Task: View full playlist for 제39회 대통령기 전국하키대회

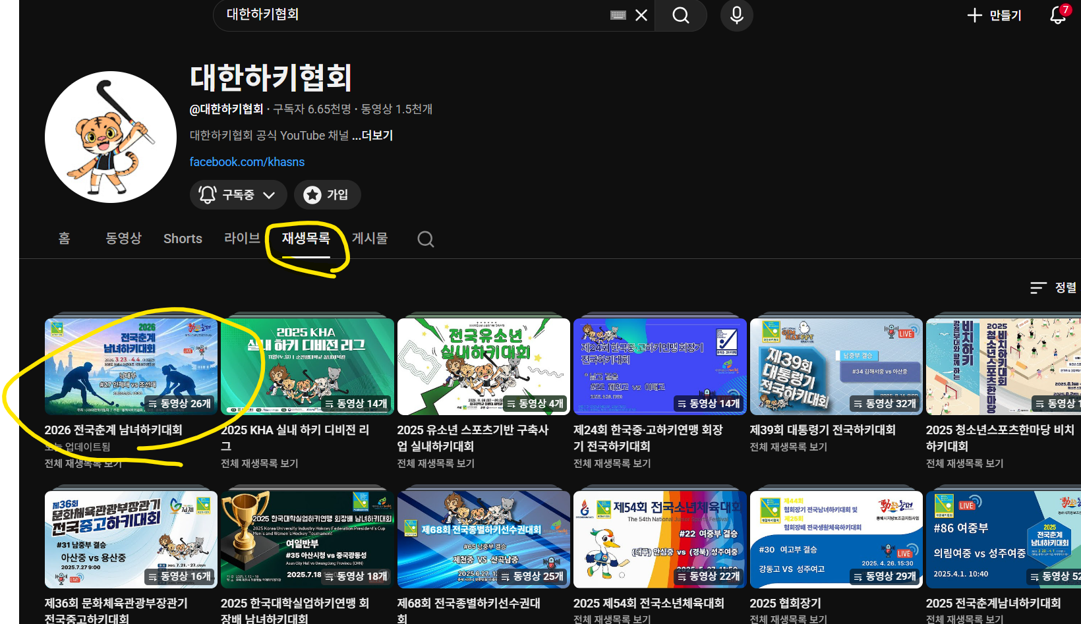Action: (788, 447)
